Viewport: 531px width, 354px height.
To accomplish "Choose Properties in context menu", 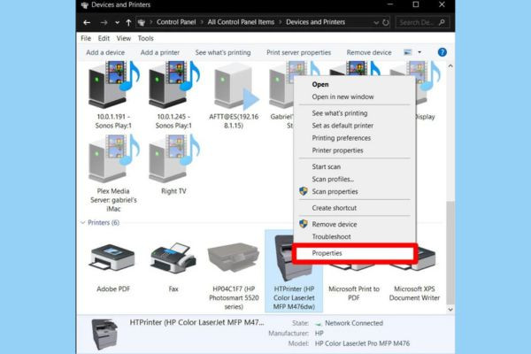I will click(354, 253).
